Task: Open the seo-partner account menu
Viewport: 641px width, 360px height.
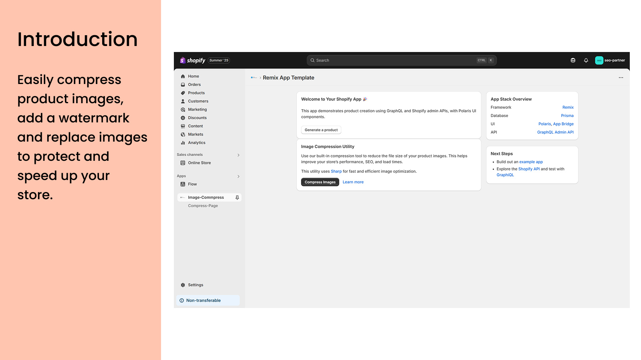Action: click(x=610, y=60)
